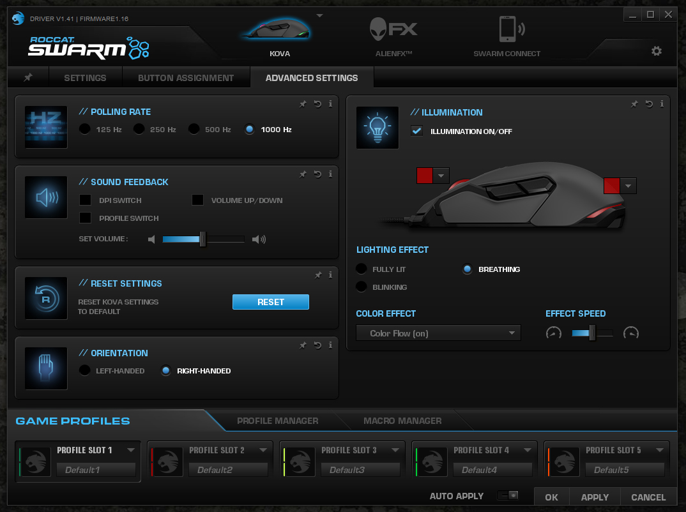Expand the Profile Slot 3 dropdown
The width and height of the screenshot is (686, 512).
pyautogui.click(x=395, y=450)
